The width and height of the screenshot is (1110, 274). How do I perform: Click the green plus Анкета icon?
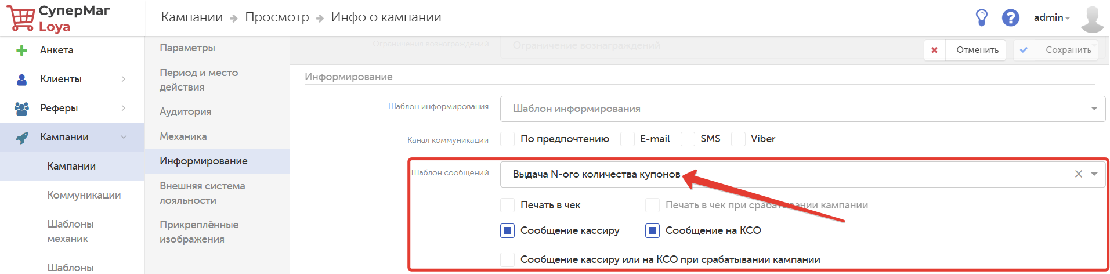point(22,51)
